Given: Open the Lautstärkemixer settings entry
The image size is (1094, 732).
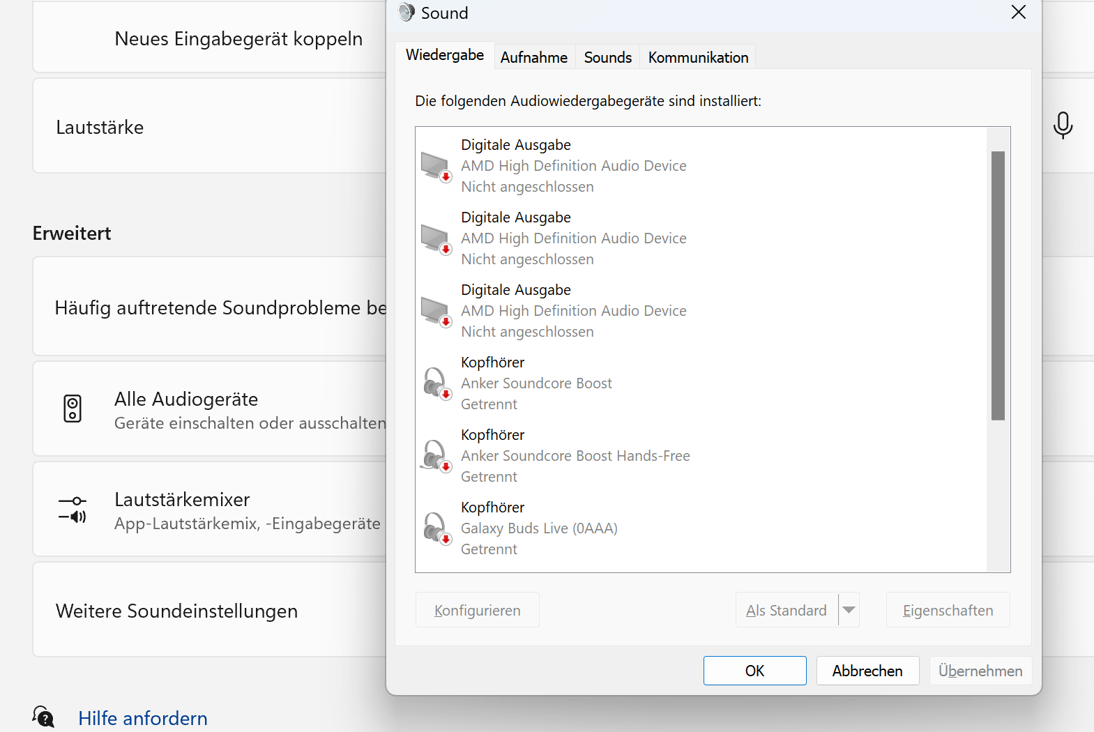Looking at the screenshot, I should pyautogui.click(x=209, y=509).
